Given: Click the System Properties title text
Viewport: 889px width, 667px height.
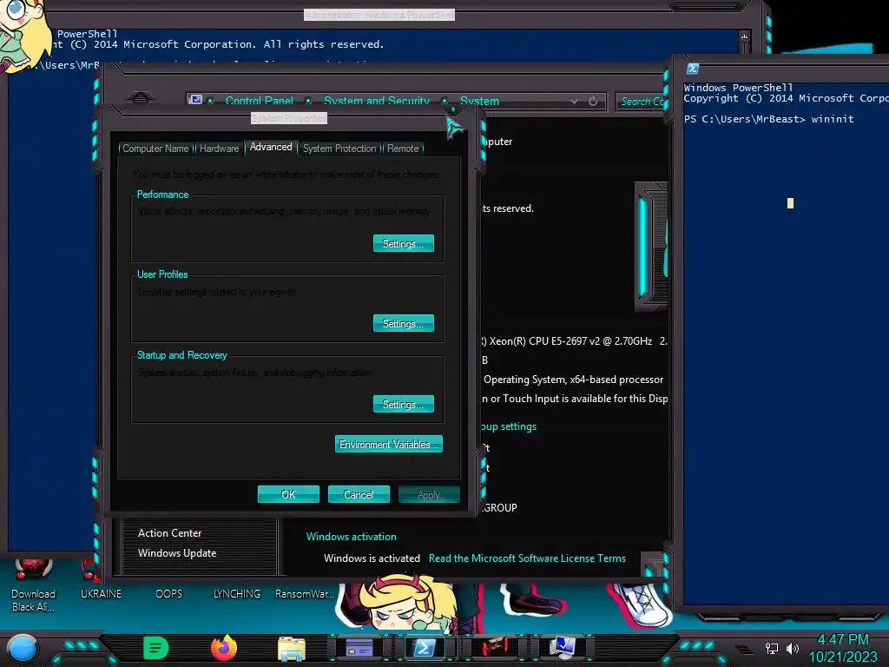Looking at the screenshot, I should pyautogui.click(x=288, y=118).
